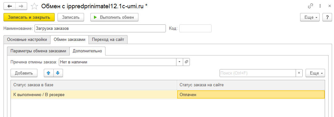Open help with the question mark button
Viewport: 334px width, 117px height.
327,17
